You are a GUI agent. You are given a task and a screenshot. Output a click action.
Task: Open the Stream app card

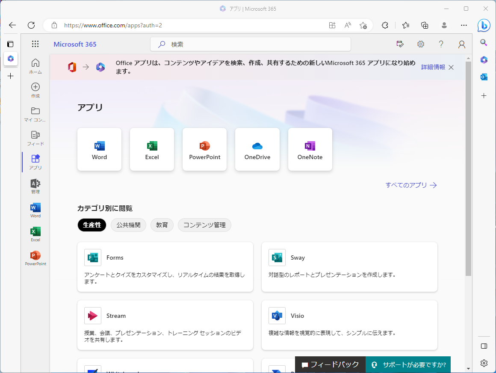tap(165, 325)
